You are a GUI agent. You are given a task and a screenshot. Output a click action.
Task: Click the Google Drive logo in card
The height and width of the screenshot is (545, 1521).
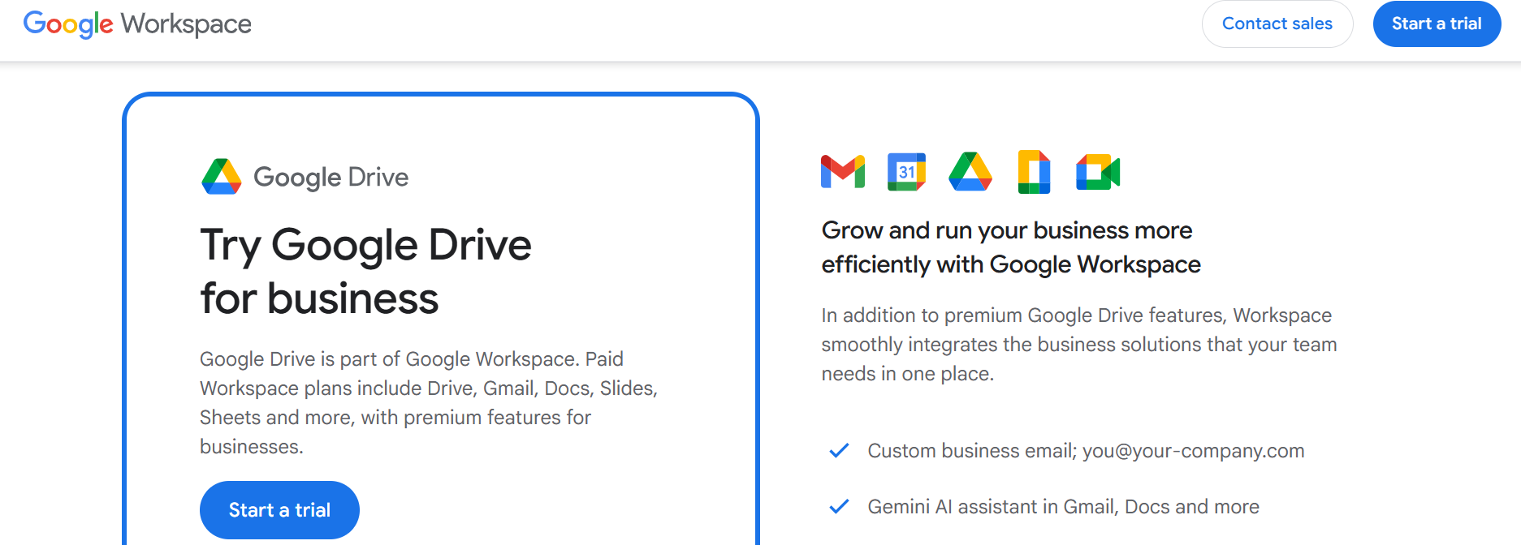(x=305, y=177)
